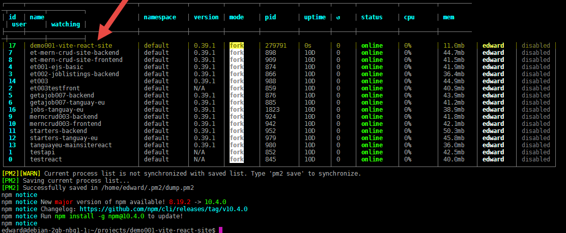Screen dimensions: 566x233
Task: Click the version column header
Action: click(206, 17)
